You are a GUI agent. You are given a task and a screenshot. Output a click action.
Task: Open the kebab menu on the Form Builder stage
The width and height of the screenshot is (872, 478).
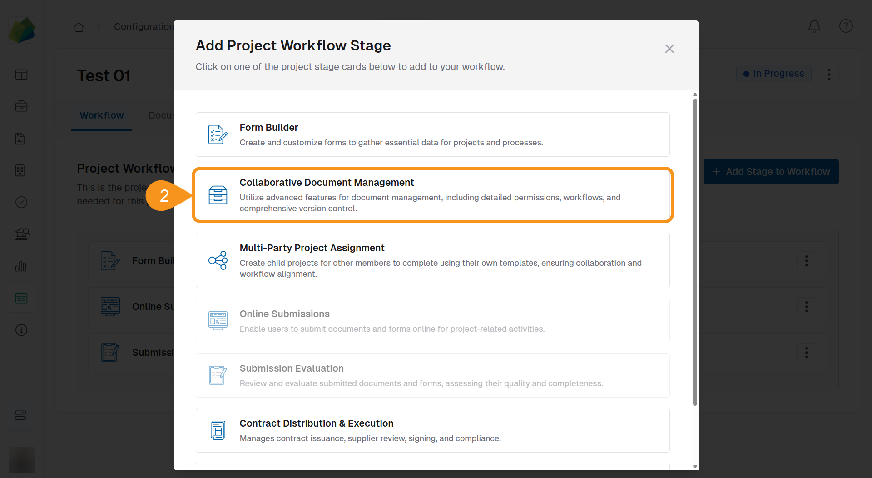click(806, 261)
